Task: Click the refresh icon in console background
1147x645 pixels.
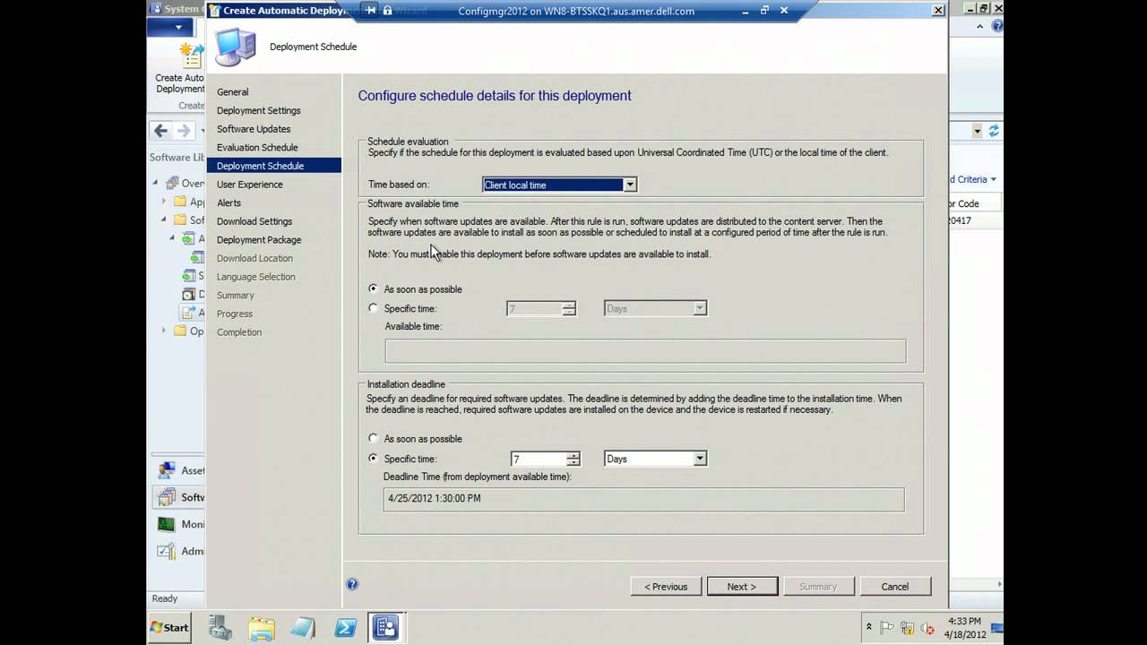Action: click(993, 131)
